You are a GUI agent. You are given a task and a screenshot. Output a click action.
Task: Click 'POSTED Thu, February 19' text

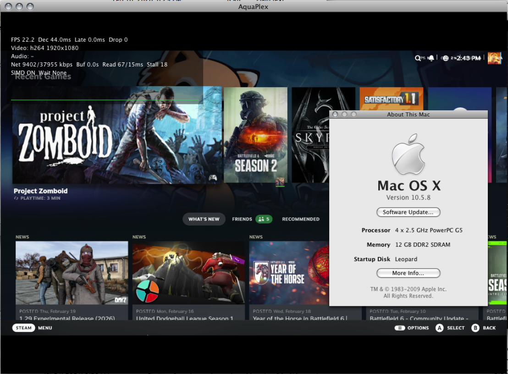tap(47, 311)
